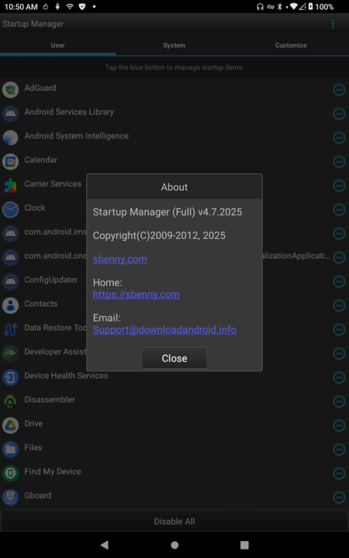This screenshot has height=558, width=349.
Task: Select the Android System Intelligence entry text
Action: 77,136
